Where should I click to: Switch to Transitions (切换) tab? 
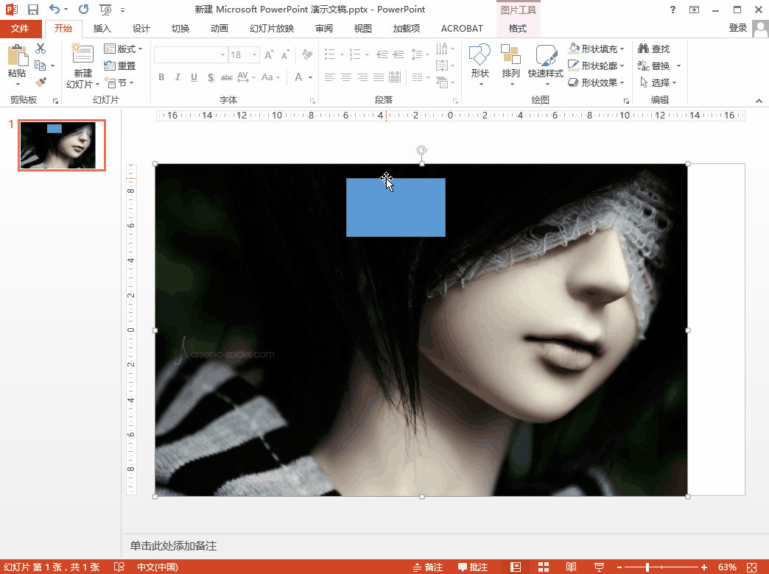click(x=180, y=29)
